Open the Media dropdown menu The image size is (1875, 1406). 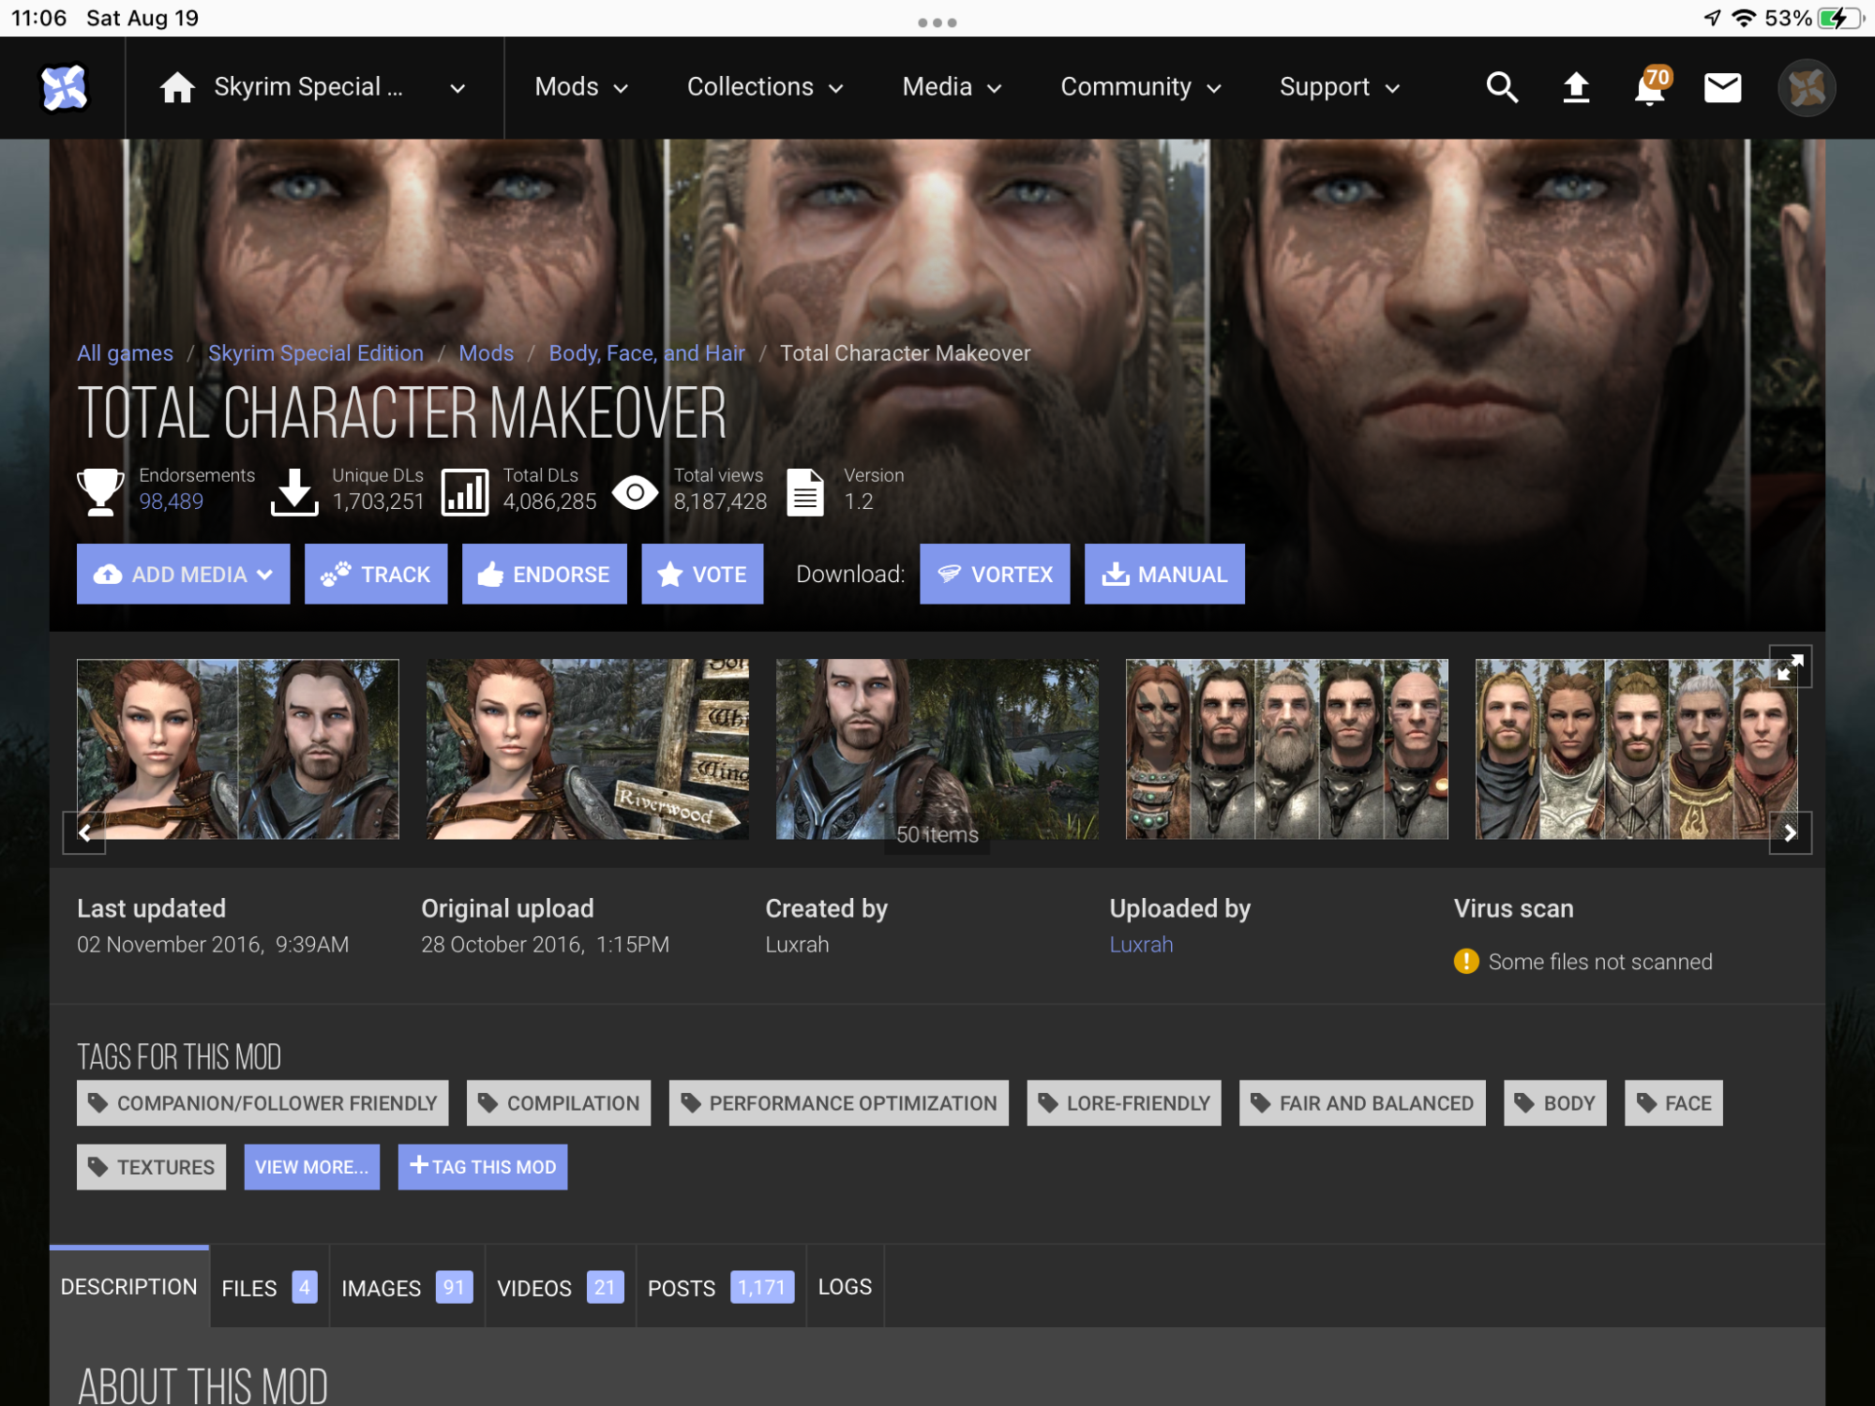[x=952, y=87]
